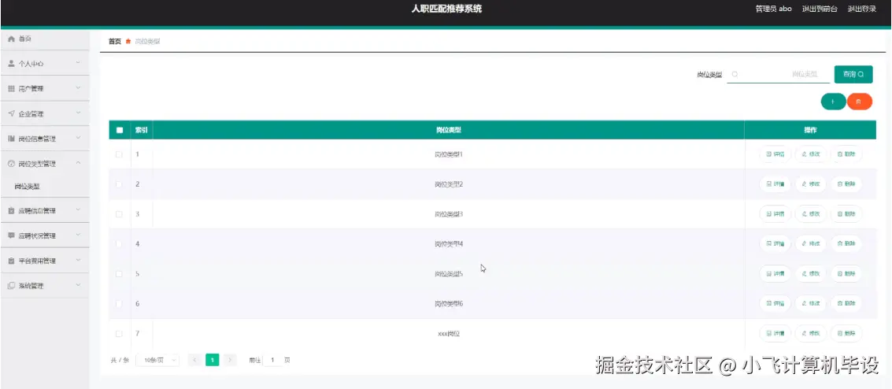Click 删除 delete for row 岗位类型5
The width and height of the screenshot is (892, 389).
846,273
